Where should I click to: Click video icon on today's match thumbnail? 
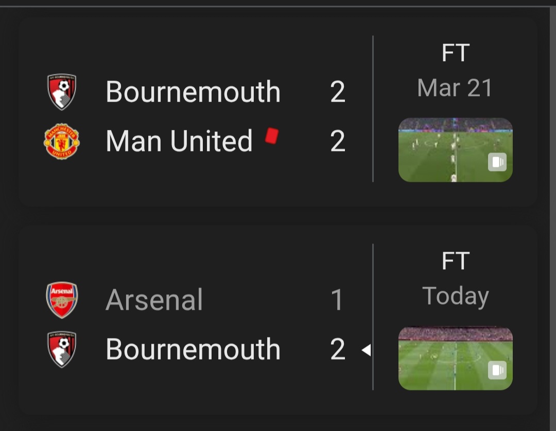497,371
